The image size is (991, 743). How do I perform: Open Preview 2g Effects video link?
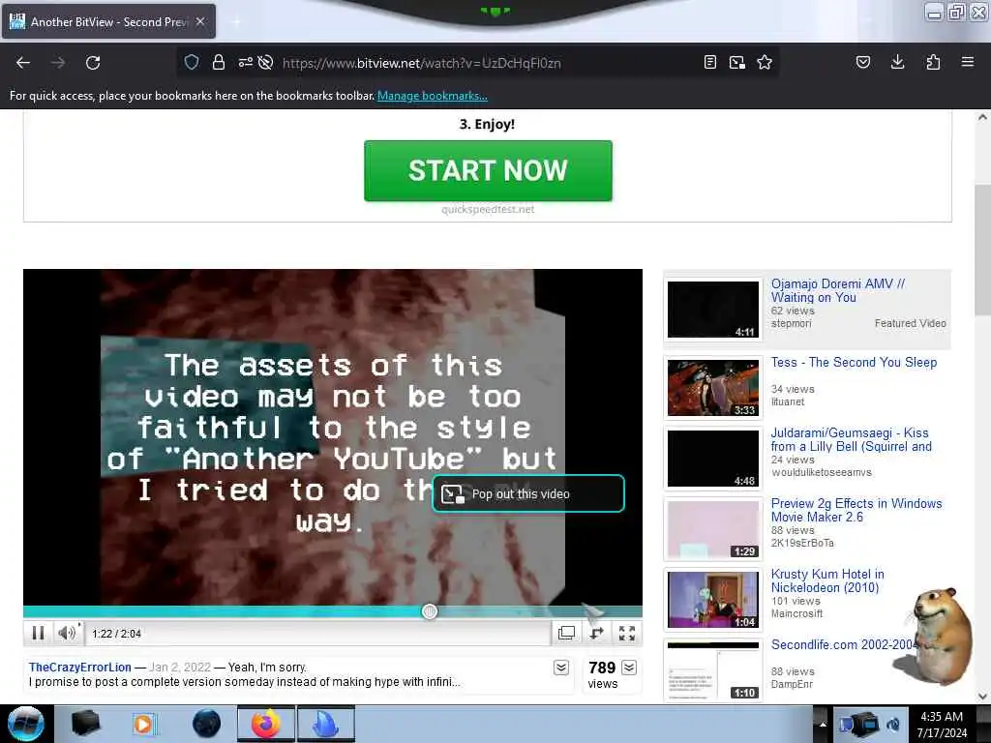[856, 510]
